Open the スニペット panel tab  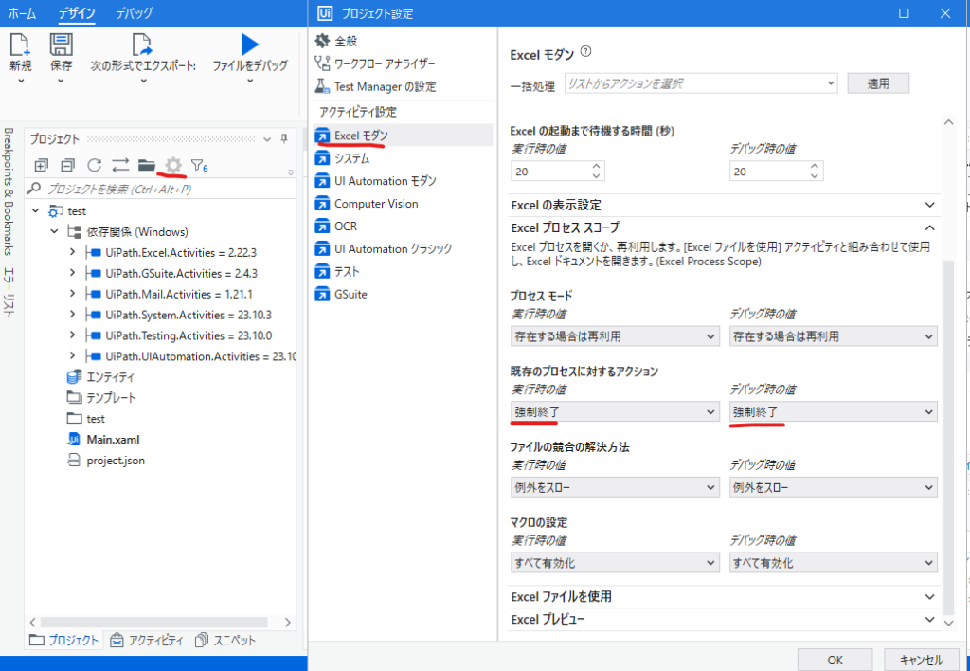pos(225,640)
